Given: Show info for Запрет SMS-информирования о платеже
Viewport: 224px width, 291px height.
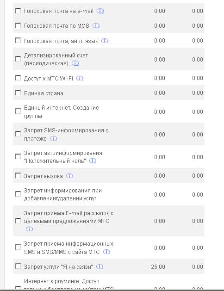Looking at the screenshot, I should tap(53, 138).
